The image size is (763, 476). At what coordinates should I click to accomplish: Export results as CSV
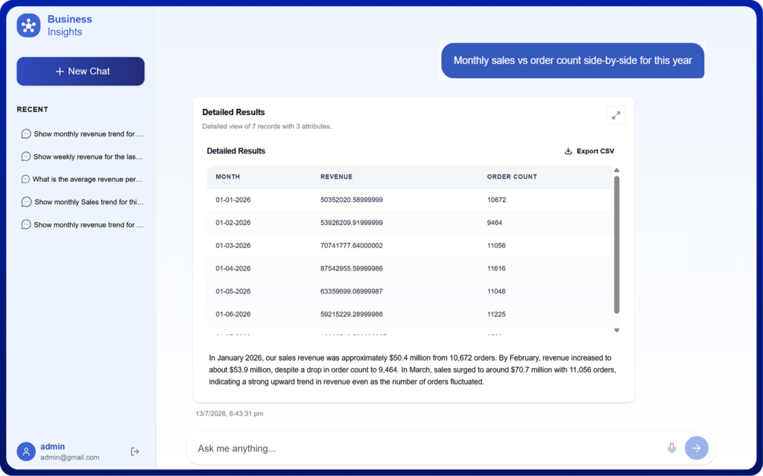pos(589,151)
